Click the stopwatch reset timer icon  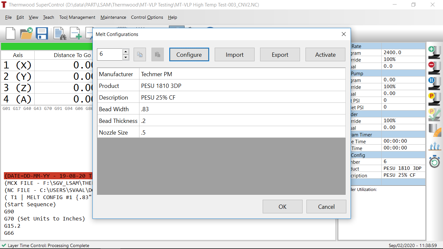[434, 161]
